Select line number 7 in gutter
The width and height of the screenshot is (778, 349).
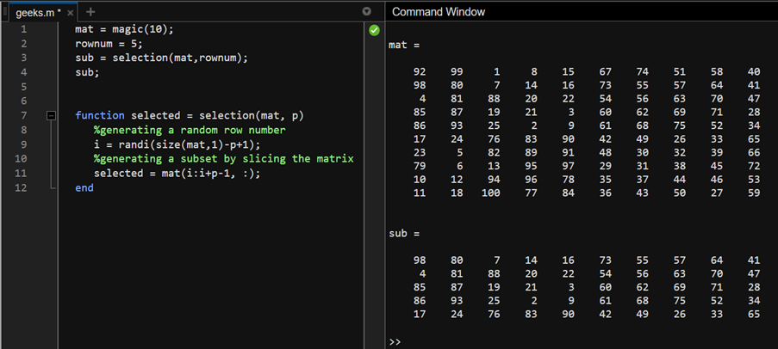[24, 115]
